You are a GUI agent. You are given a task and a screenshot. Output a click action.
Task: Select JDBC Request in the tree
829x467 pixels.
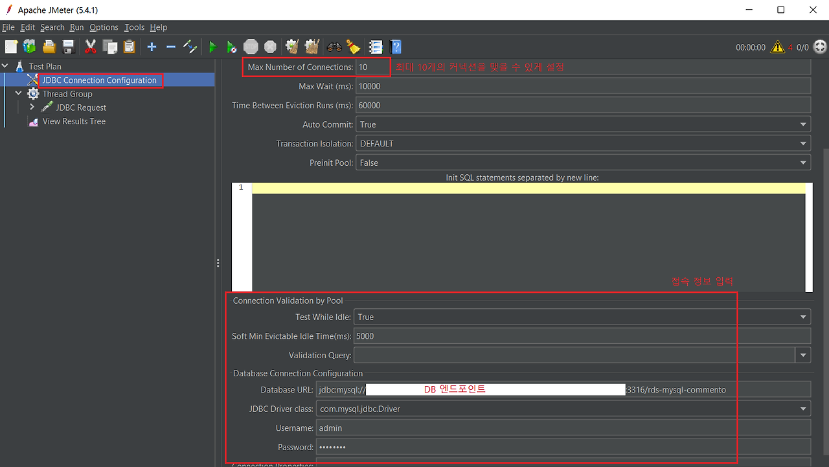pos(81,108)
